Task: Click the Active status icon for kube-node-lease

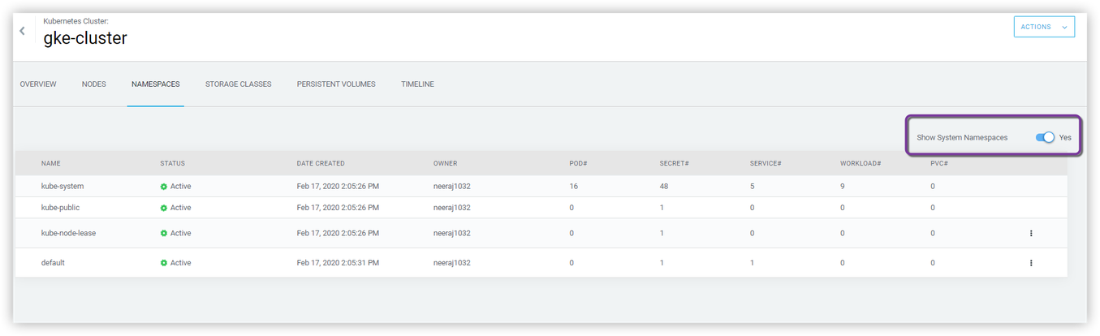Action: click(164, 234)
